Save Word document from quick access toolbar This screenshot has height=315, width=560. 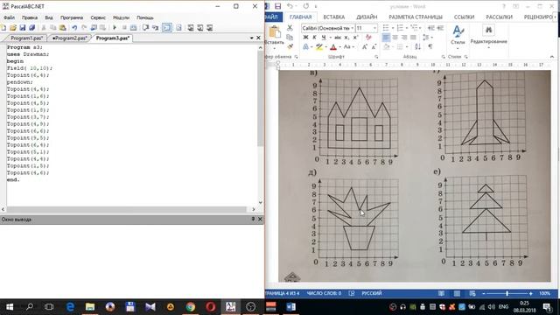tap(277, 6)
